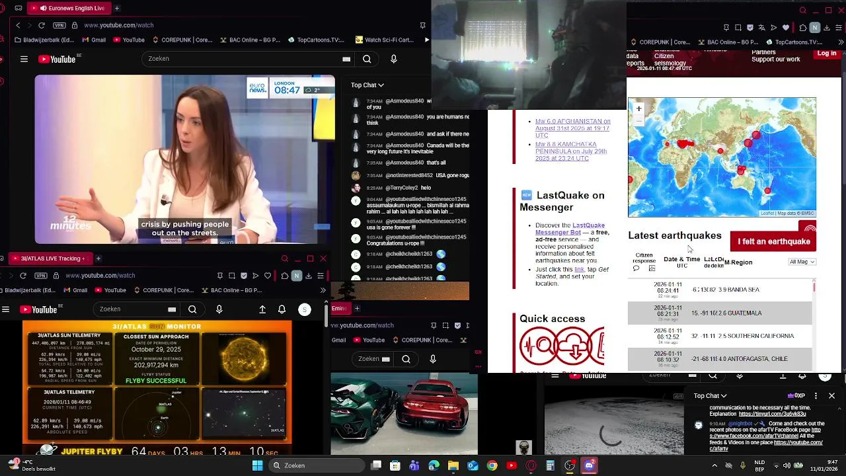Select the Euronews English Live tab
Viewport: 846px width, 476px height.
[70, 8]
